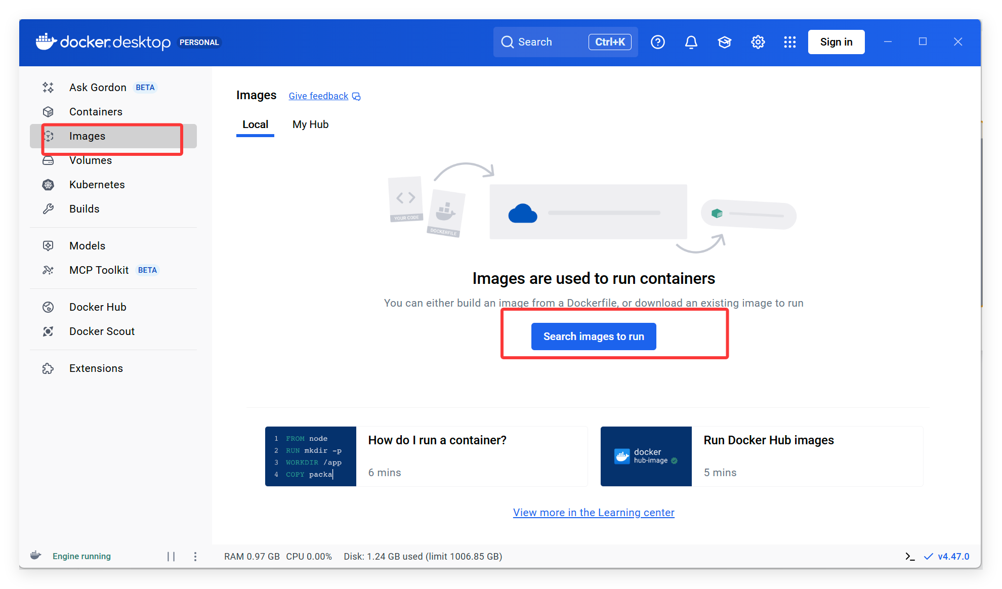Image resolution: width=1002 pixels, height=589 pixels.
Task: Pause the Docker engine
Action: click(x=171, y=557)
